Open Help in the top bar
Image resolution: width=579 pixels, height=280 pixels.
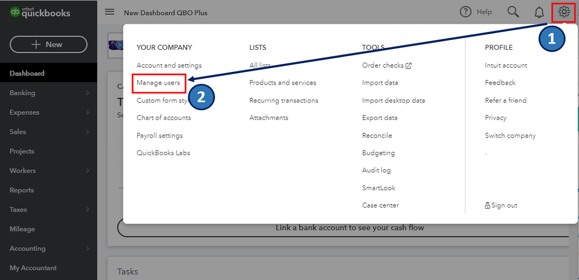(x=476, y=12)
